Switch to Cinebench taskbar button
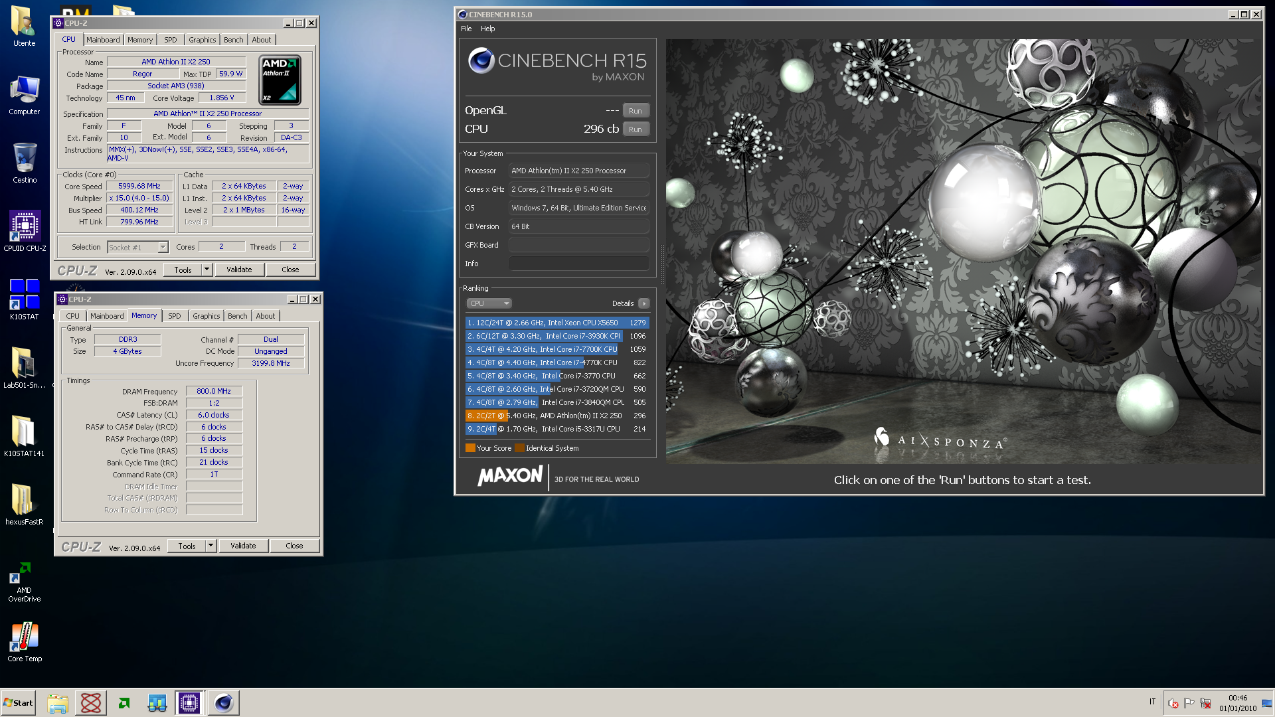Viewport: 1275px width, 717px height. point(223,703)
